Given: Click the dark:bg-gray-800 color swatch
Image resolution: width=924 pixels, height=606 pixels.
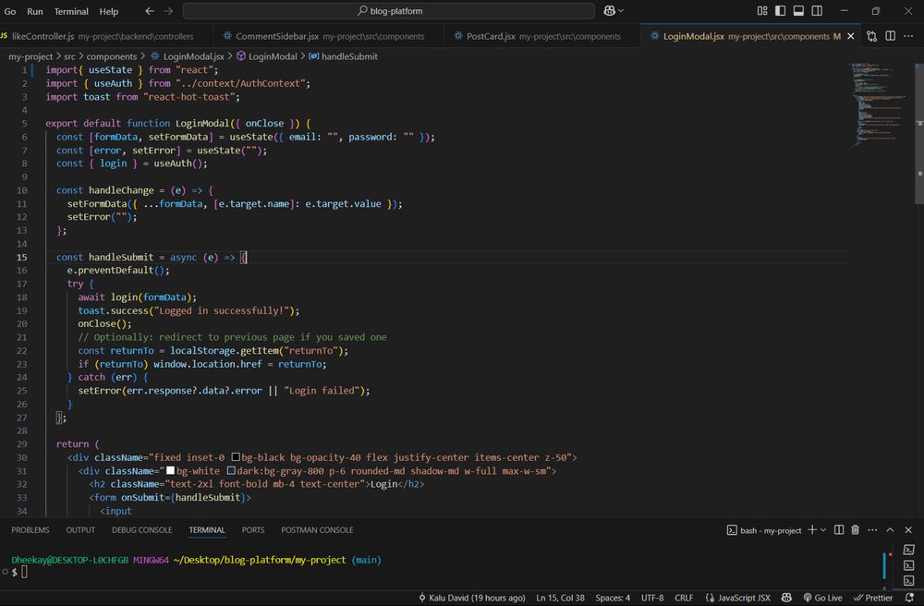Looking at the screenshot, I should pyautogui.click(x=231, y=470).
